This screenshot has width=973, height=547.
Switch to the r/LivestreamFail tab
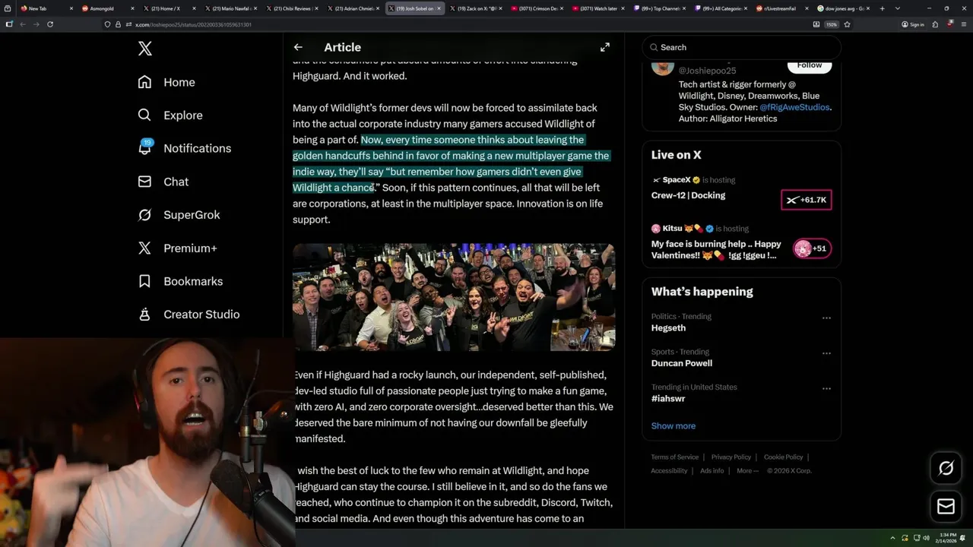780,8
